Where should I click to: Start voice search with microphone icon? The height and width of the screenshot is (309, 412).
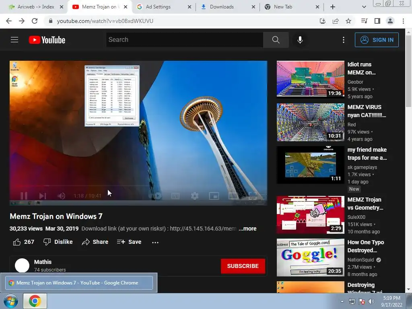[x=300, y=40]
